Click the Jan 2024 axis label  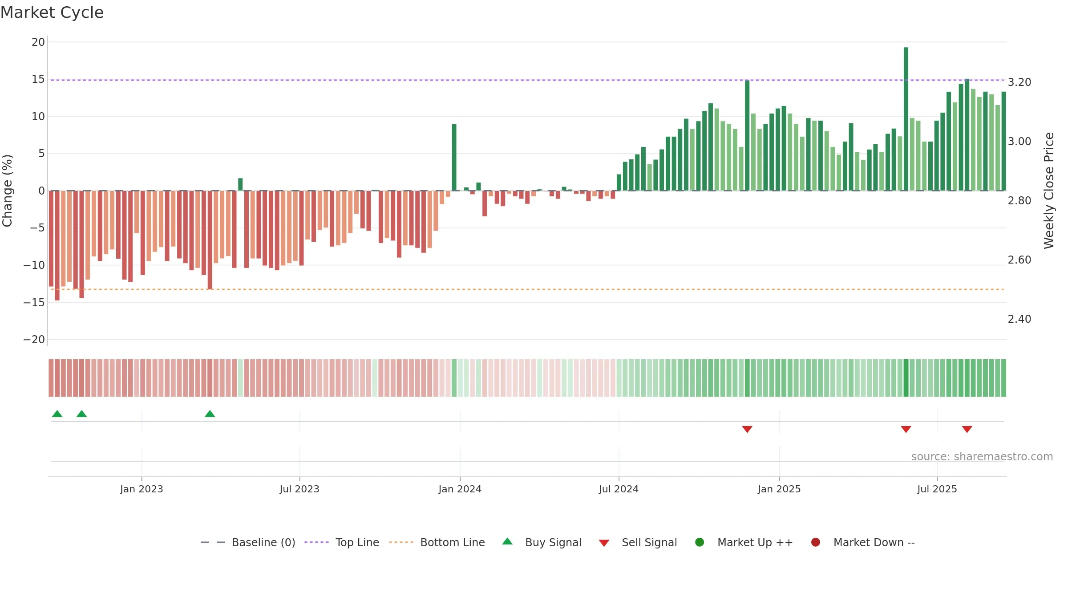coord(460,489)
